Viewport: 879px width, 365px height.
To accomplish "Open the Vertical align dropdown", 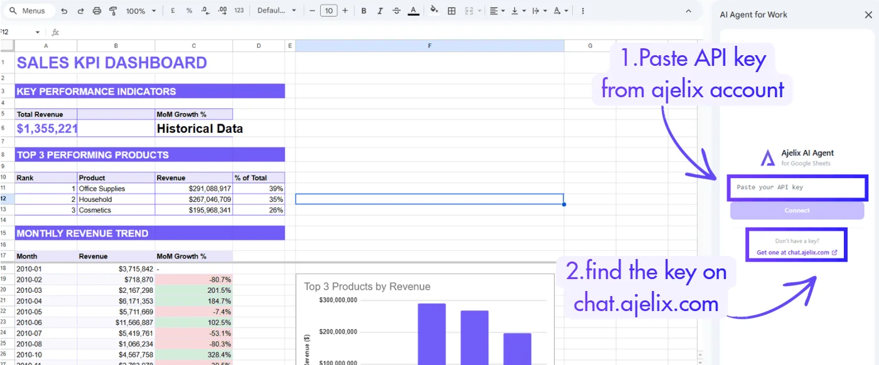I will (x=518, y=11).
